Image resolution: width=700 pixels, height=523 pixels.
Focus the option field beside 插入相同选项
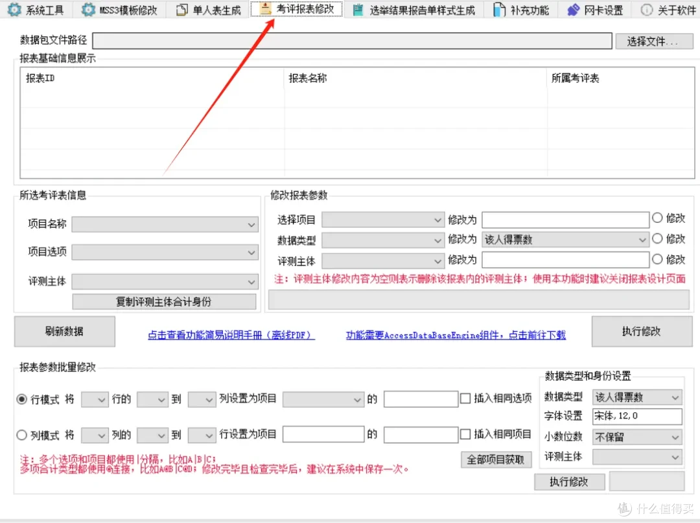(x=421, y=399)
